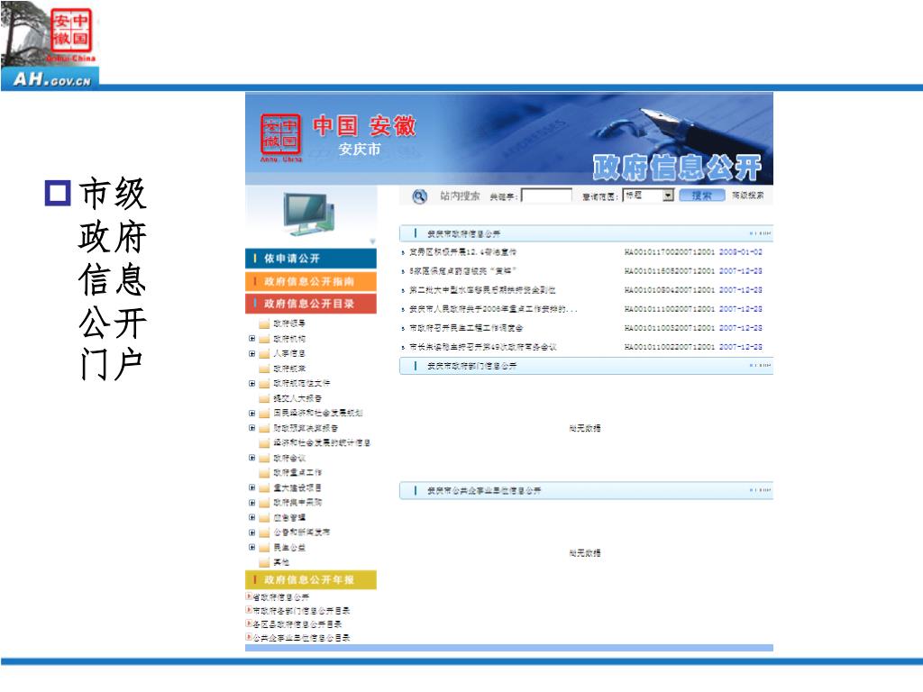Click the folder icon for 提交人大报告
The height and width of the screenshot is (692, 923).
[264, 398]
